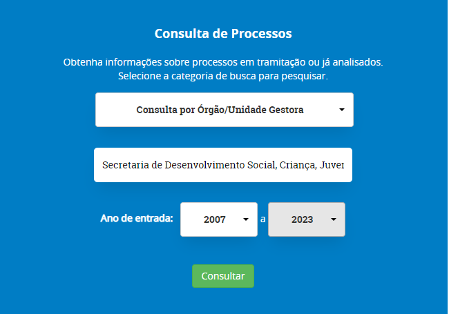Click the 2007 year value text

coord(215,219)
